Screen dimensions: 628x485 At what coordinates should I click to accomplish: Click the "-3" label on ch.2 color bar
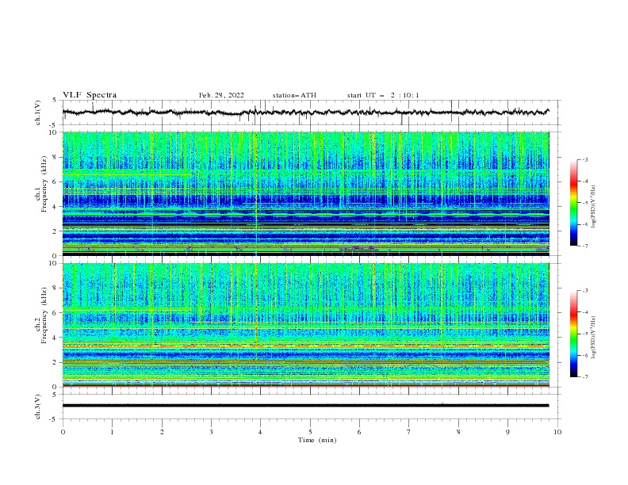tap(585, 291)
